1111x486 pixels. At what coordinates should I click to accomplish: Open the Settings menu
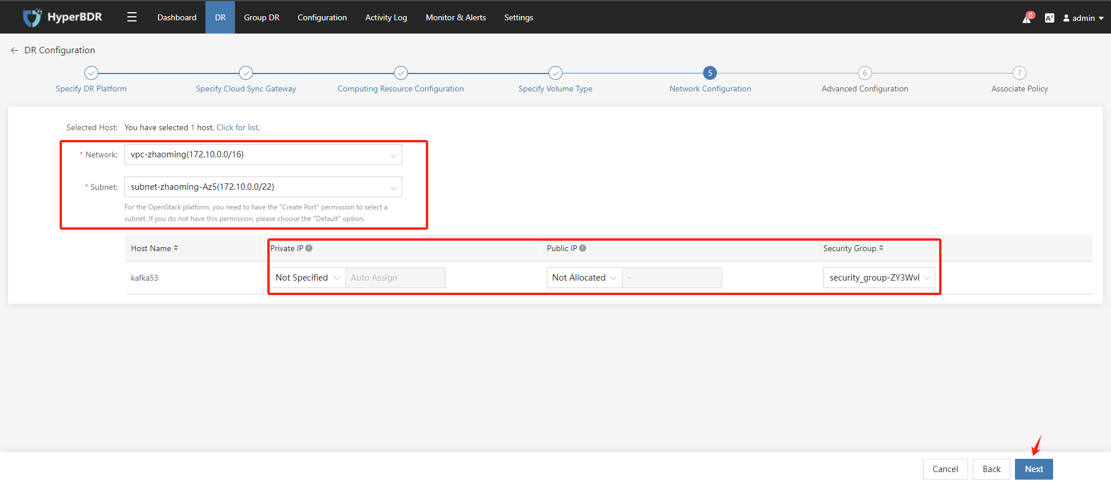pos(518,17)
